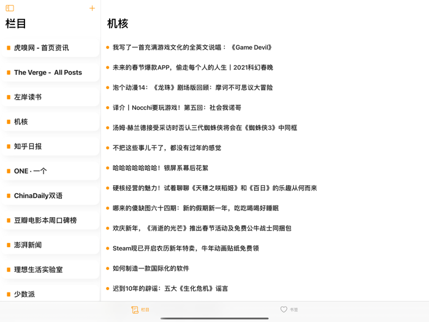Open 理想生活实验室 feed
Screen dimensions: 429x322
[x=51, y=270]
